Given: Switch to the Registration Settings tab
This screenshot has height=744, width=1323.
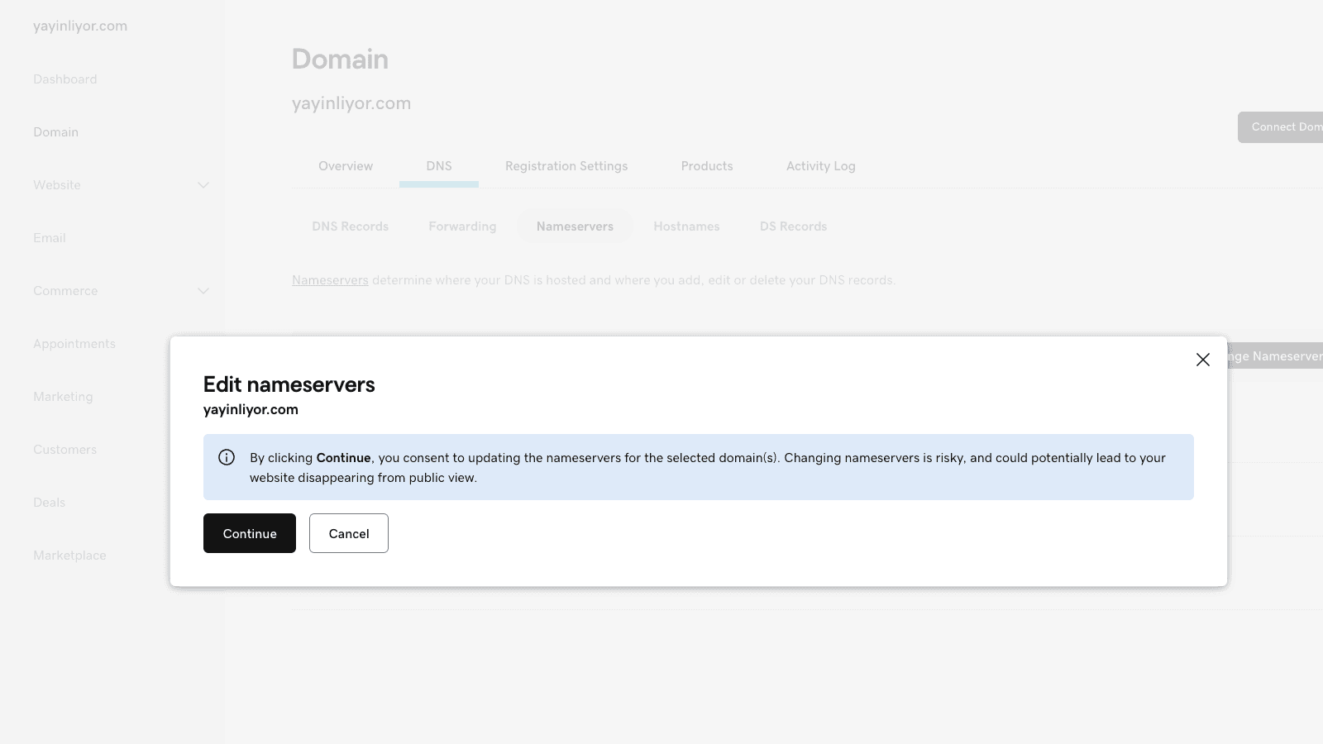Looking at the screenshot, I should coord(566,166).
